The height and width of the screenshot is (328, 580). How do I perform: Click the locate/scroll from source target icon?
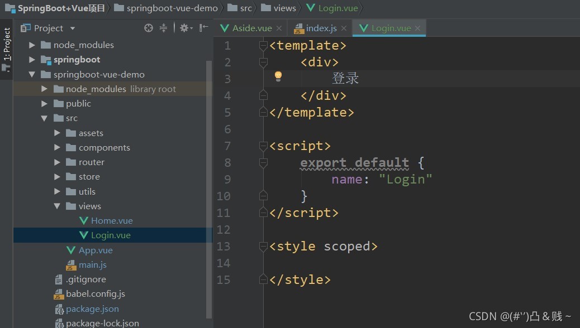pos(148,28)
